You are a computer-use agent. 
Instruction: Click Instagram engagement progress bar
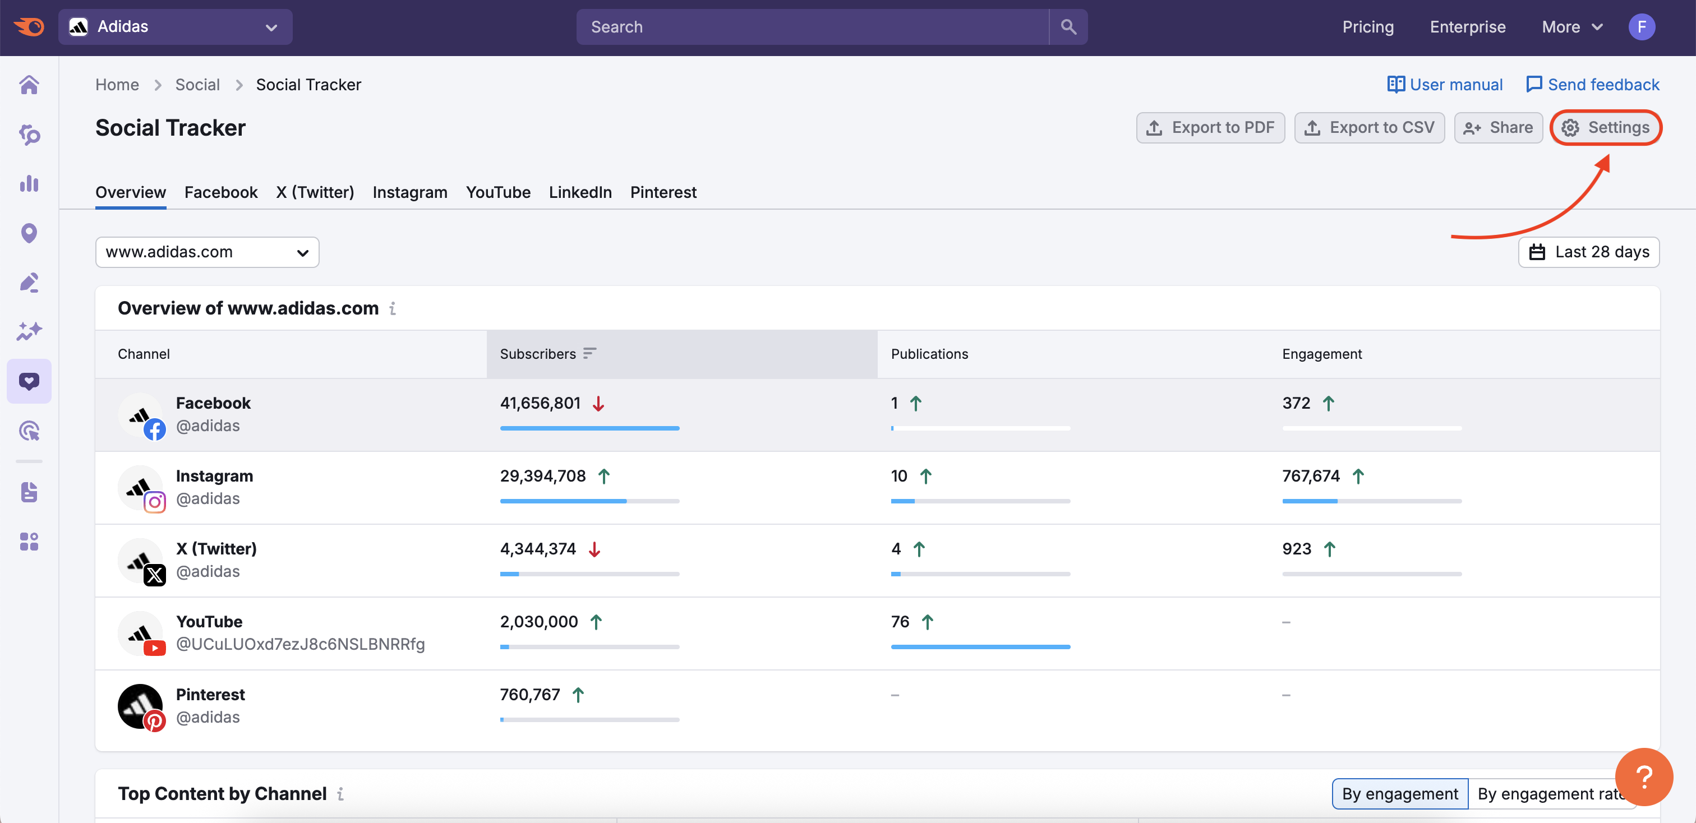(1371, 501)
